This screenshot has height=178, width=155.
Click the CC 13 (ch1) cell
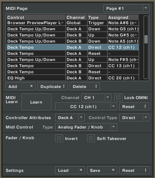(123, 65)
